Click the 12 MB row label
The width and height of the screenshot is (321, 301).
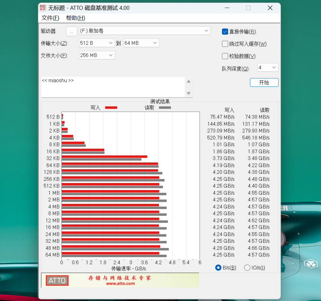(53, 220)
